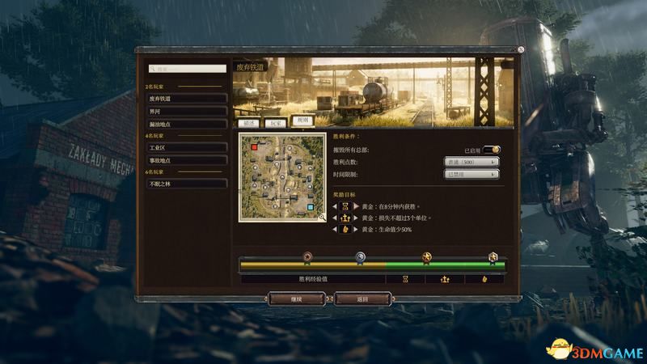Click the 返回 back button
Image resolution: width=647 pixels, height=364 pixels.
tap(362, 299)
